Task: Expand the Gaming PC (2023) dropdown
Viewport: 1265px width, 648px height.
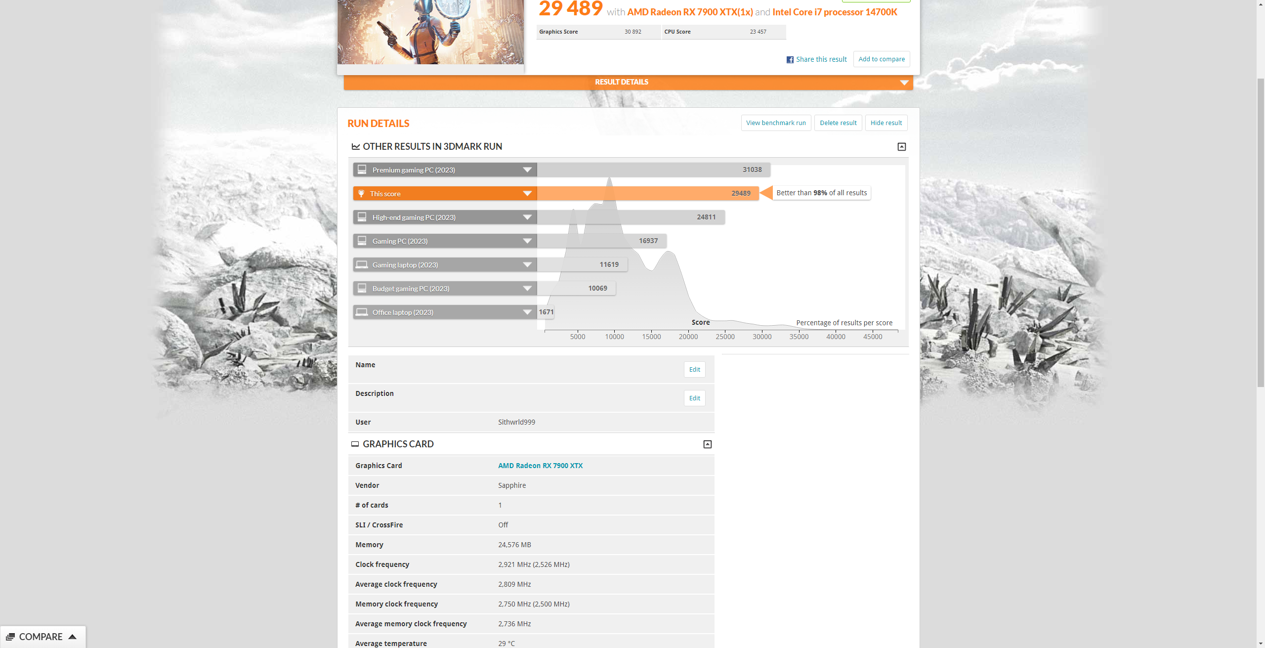Action: point(527,241)
